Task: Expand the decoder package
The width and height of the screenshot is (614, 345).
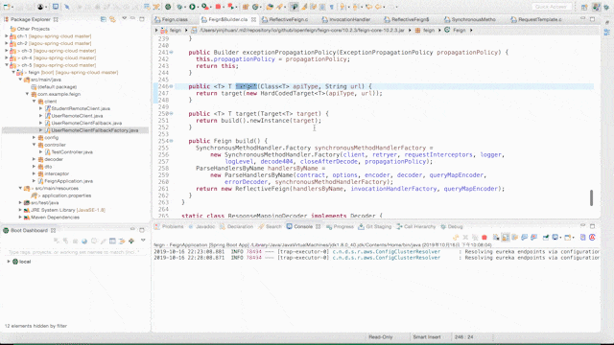Action: point(35,159)
